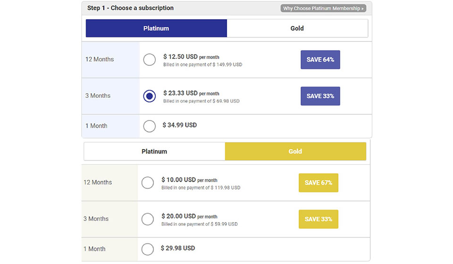Click the yellow SAVE 67% badge
The height and width of the screenshot is (264, 453).
coord(319,183)
